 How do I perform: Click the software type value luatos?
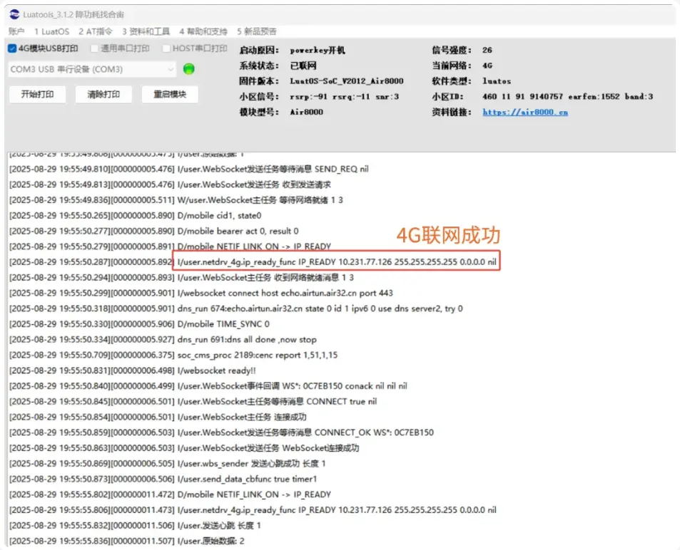point(497,81)
